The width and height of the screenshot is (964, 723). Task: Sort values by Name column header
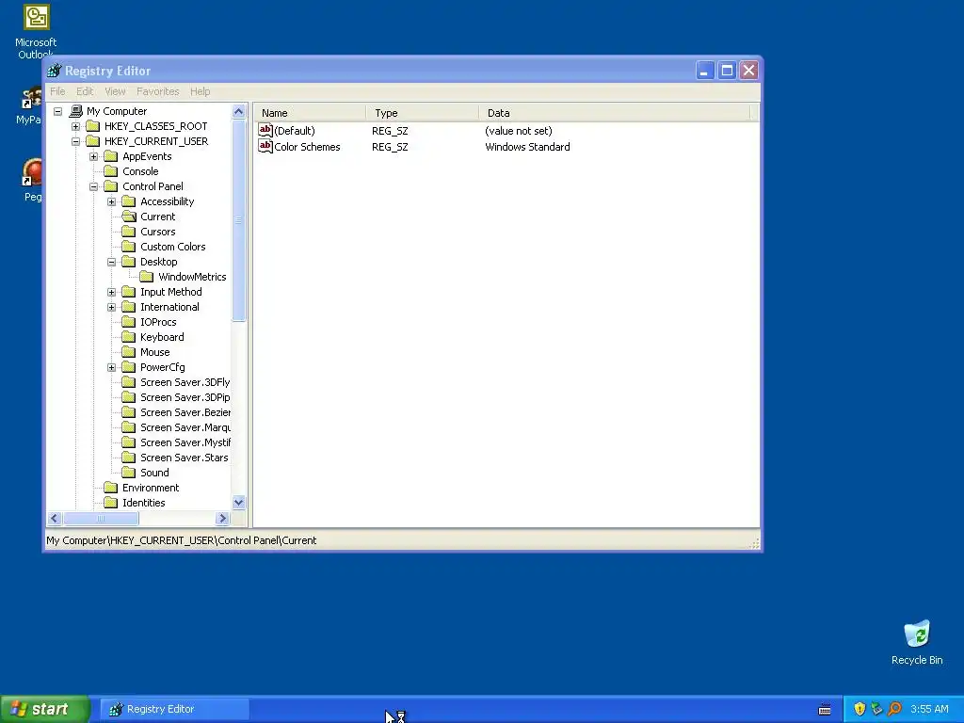click(310, 113)
